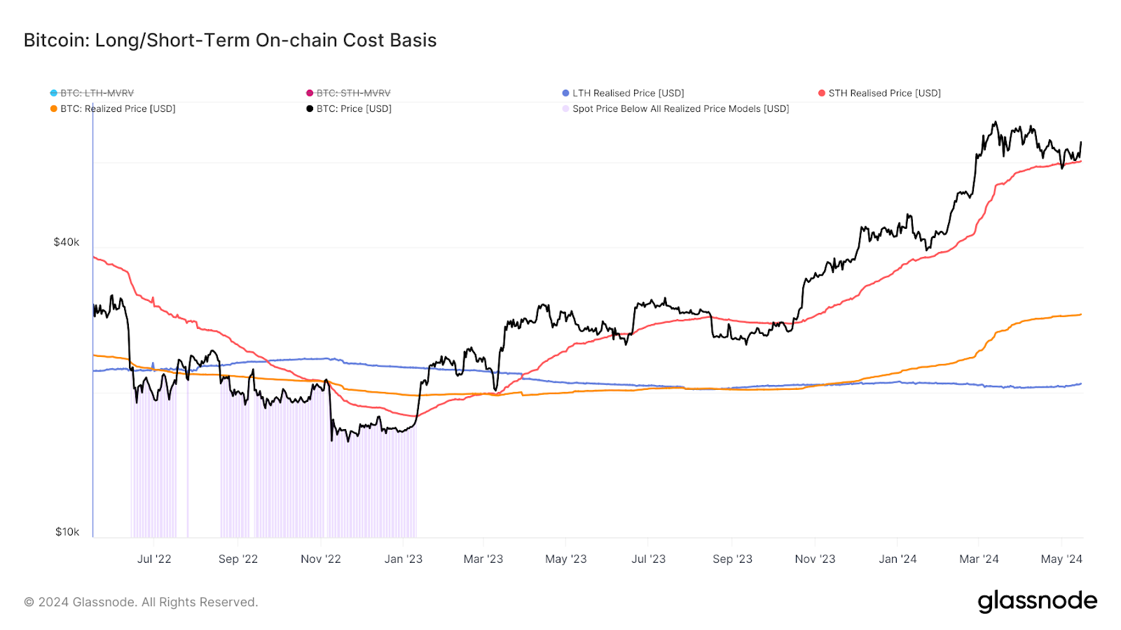This screenshot has height=630, width=1121.
Task: Click the black BTC Price legend dot
Action: click(310, 108)
